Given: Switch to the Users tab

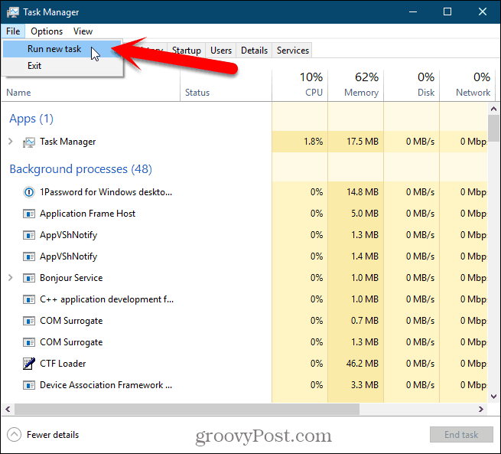Looking at the screenshot, I should pyautogui.click(x=221, y=51).
